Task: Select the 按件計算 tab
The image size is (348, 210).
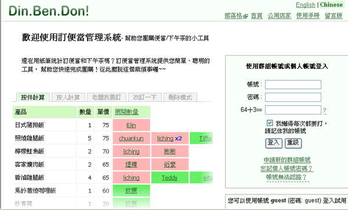Action: [x=33, y=97]
